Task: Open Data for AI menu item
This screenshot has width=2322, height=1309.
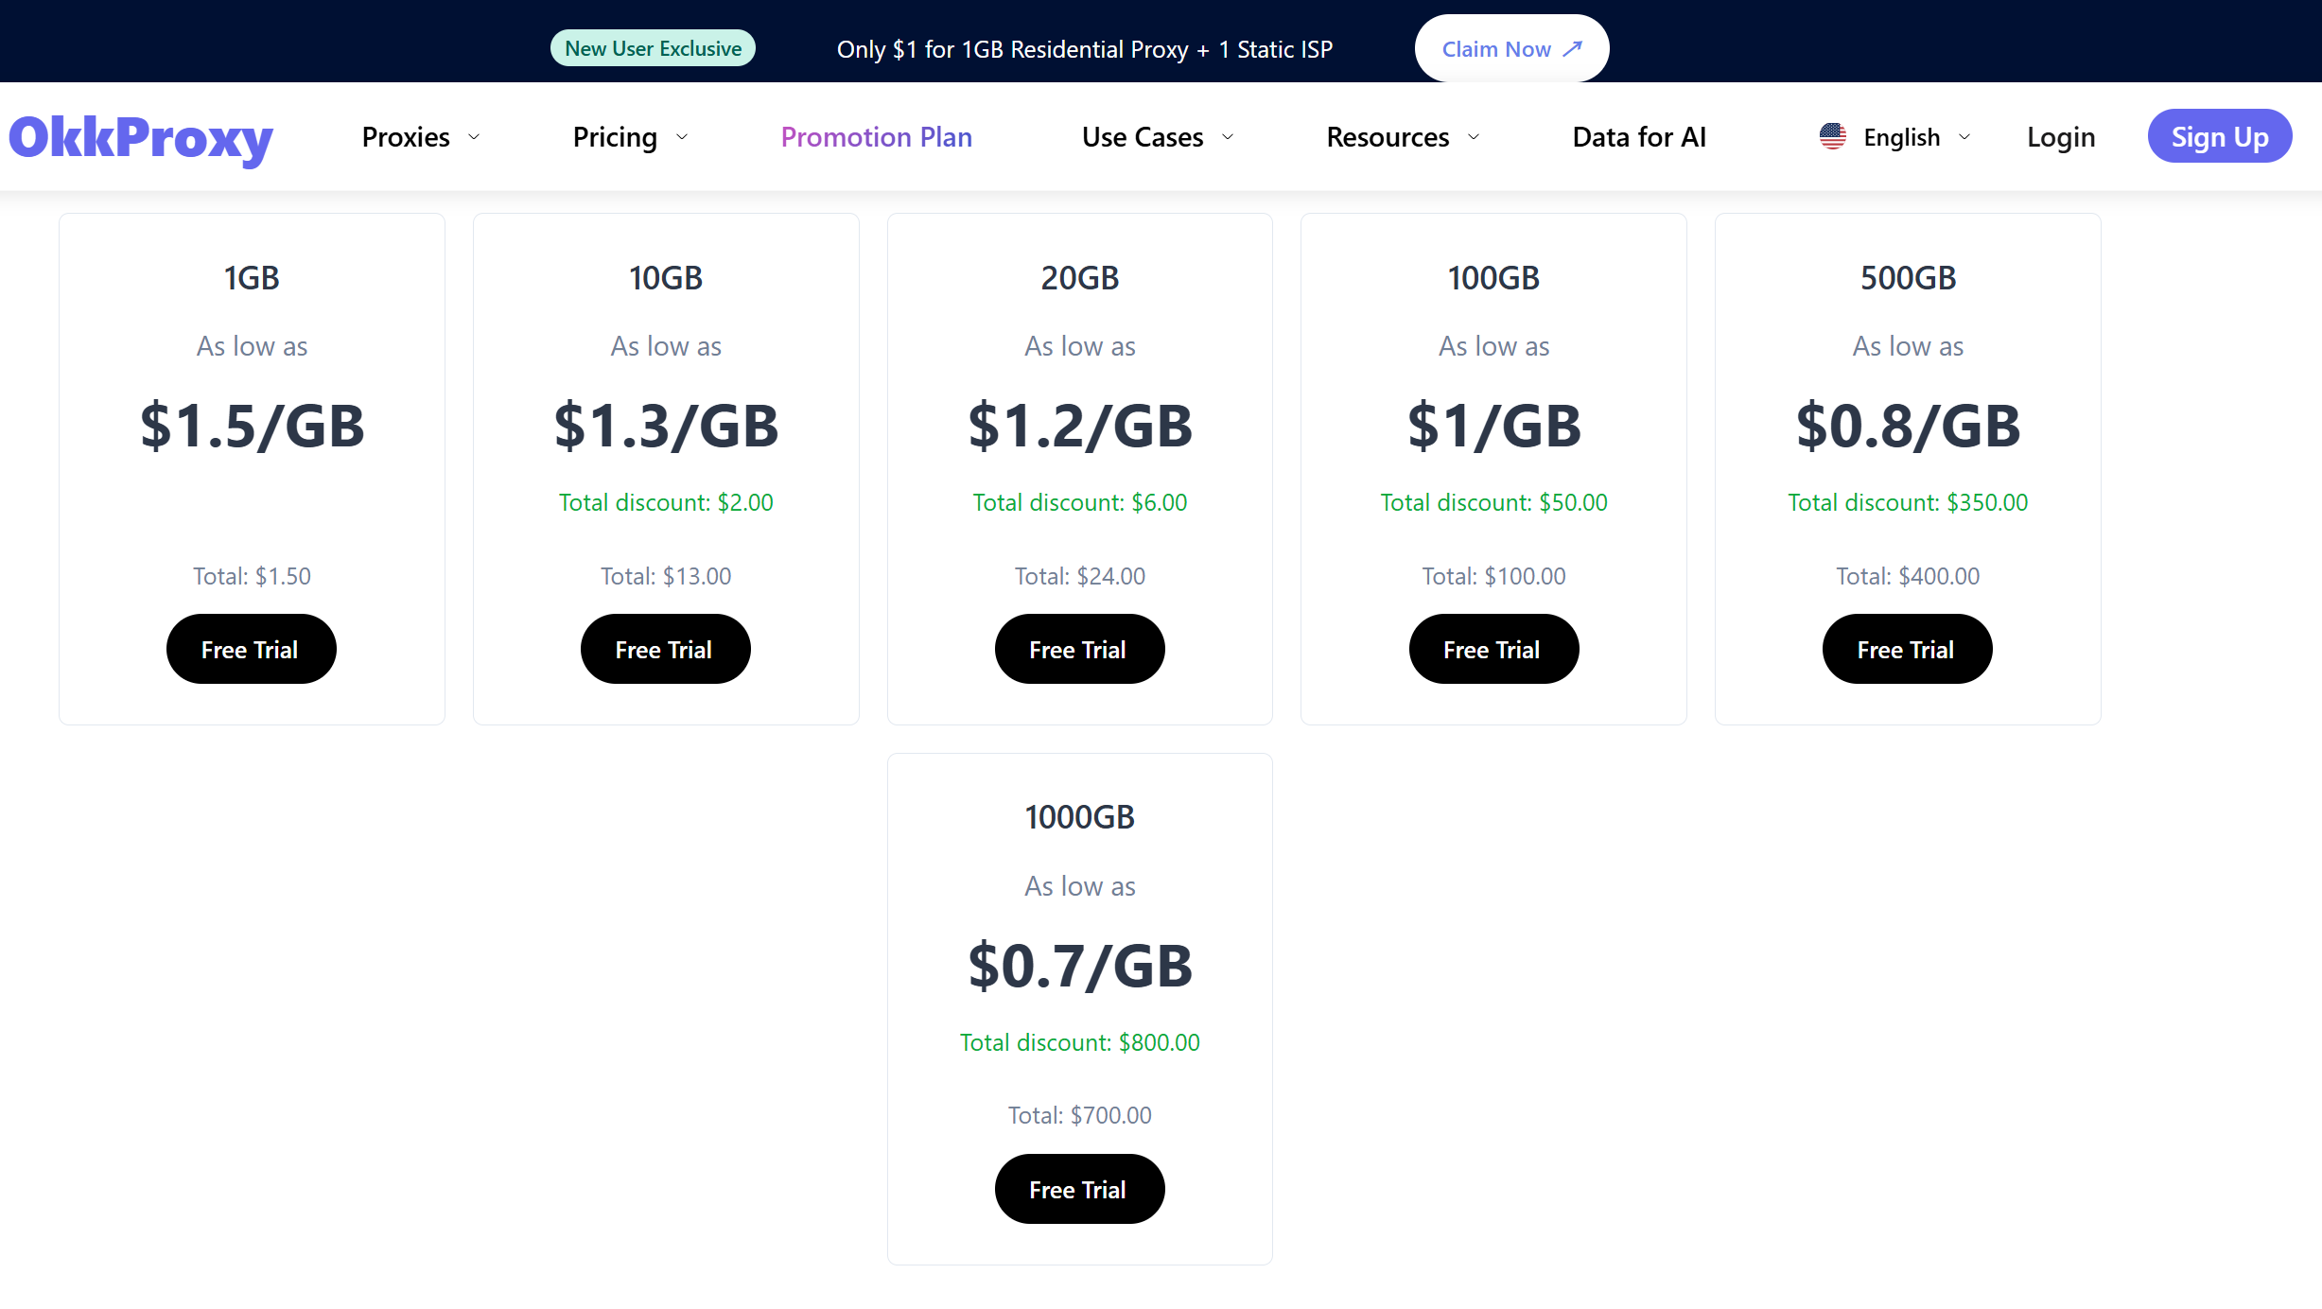Action: pos(1638,137)
